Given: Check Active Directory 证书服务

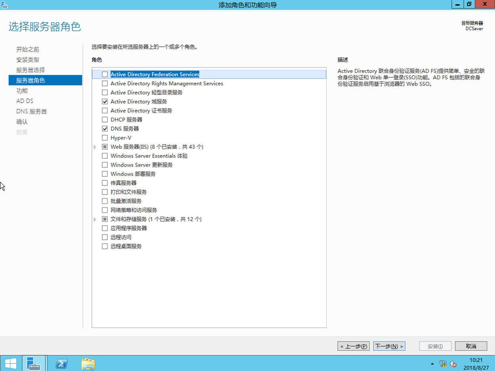Looking at the screenshot, I should pos(105,111).
